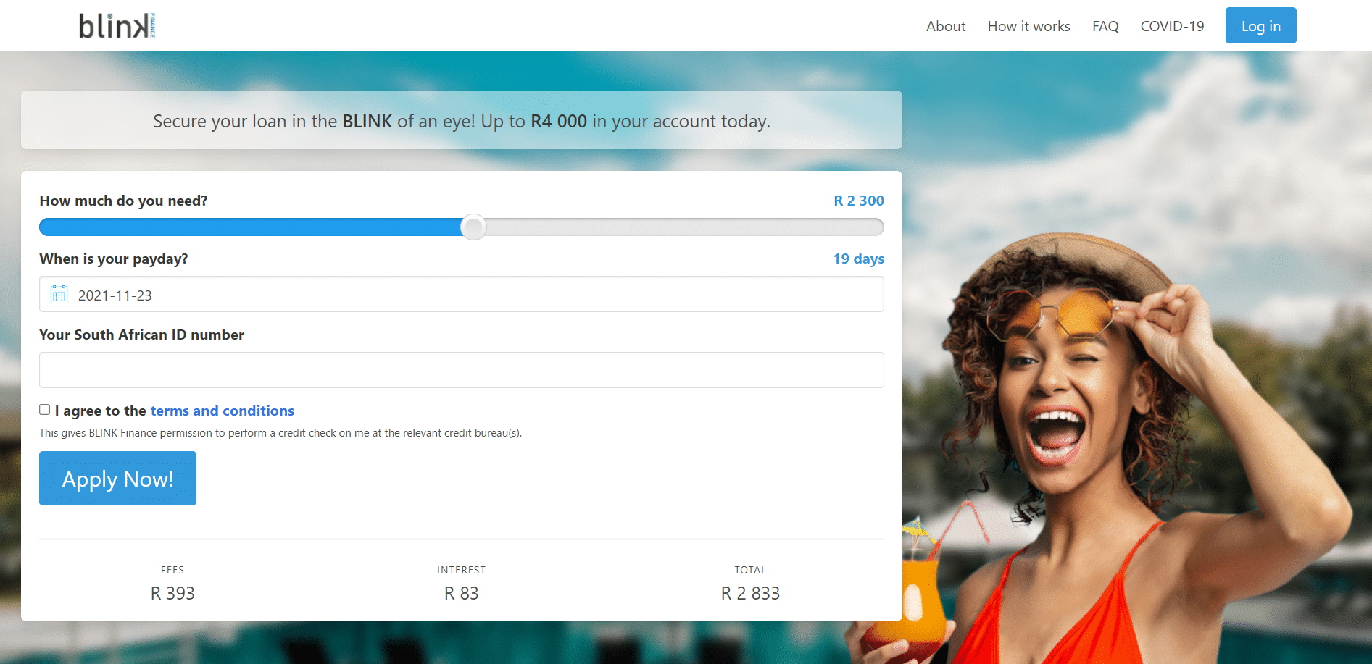
Task: Go to How it works
Action: click(x=1028, y=26)
